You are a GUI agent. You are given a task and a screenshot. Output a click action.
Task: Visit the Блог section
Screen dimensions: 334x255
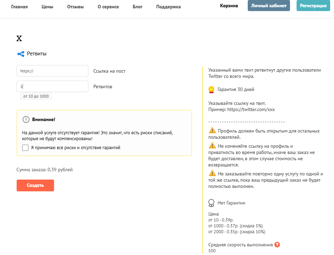point(138,7)
